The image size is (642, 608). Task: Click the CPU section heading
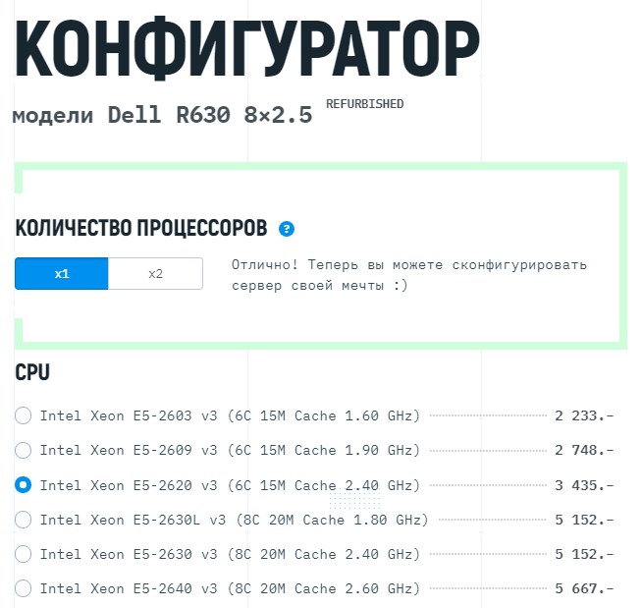[32, 372]
